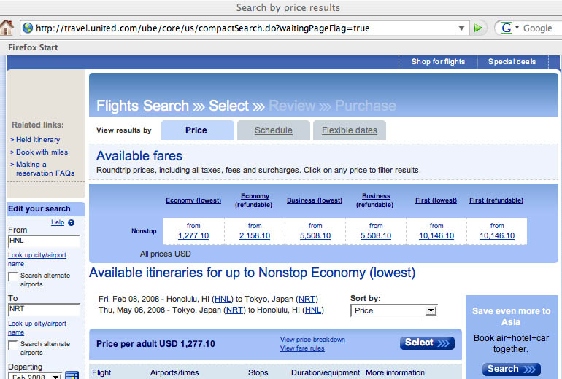Click the globe site icon in address bar

pyautogui.click(x=28, y=28)
